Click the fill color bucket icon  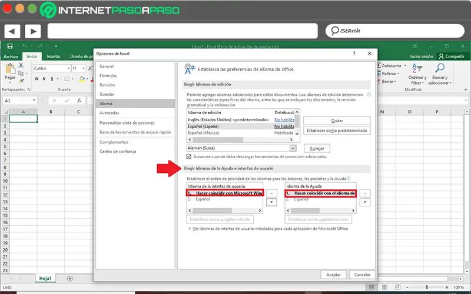(x=82, y=79)
